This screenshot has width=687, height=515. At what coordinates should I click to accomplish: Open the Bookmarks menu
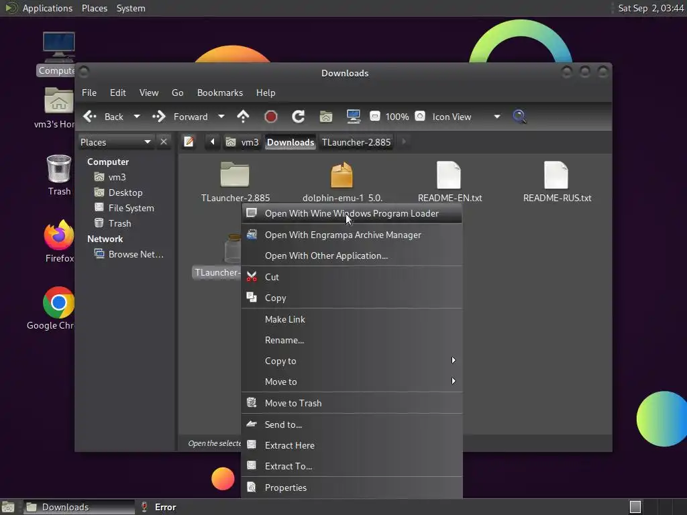pos(220,93)
